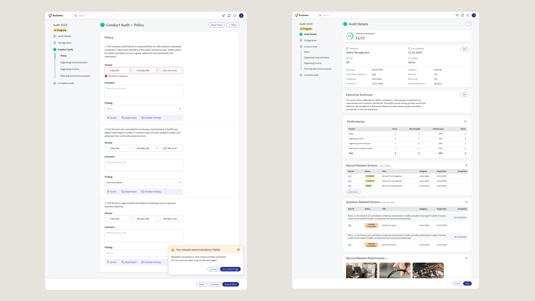The height and width of the screenshot is (301, 535).
Task: Open Communication finding dropdown in question 2
Action: point(144,183)
